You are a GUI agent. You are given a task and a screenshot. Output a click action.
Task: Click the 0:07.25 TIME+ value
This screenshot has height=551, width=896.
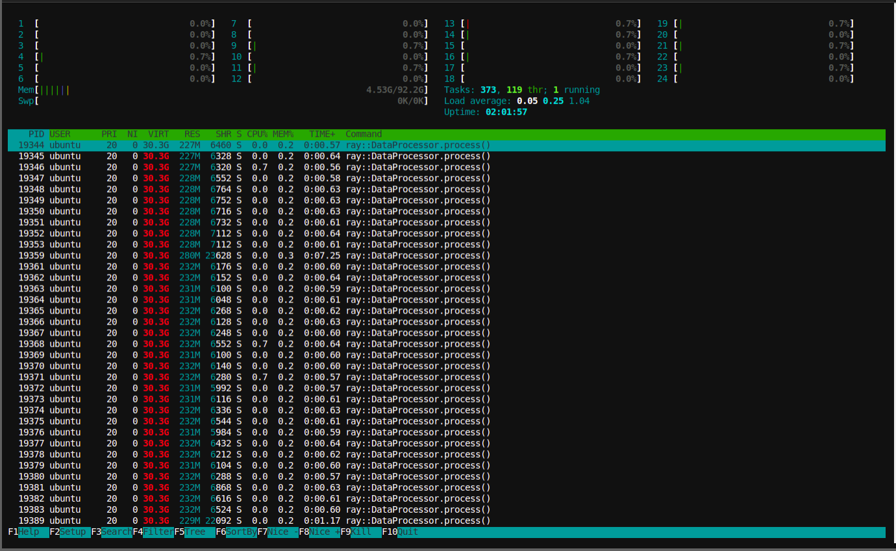[322, 256]
